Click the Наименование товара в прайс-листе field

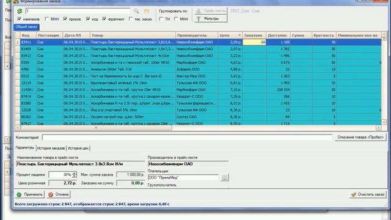point(81,164)
